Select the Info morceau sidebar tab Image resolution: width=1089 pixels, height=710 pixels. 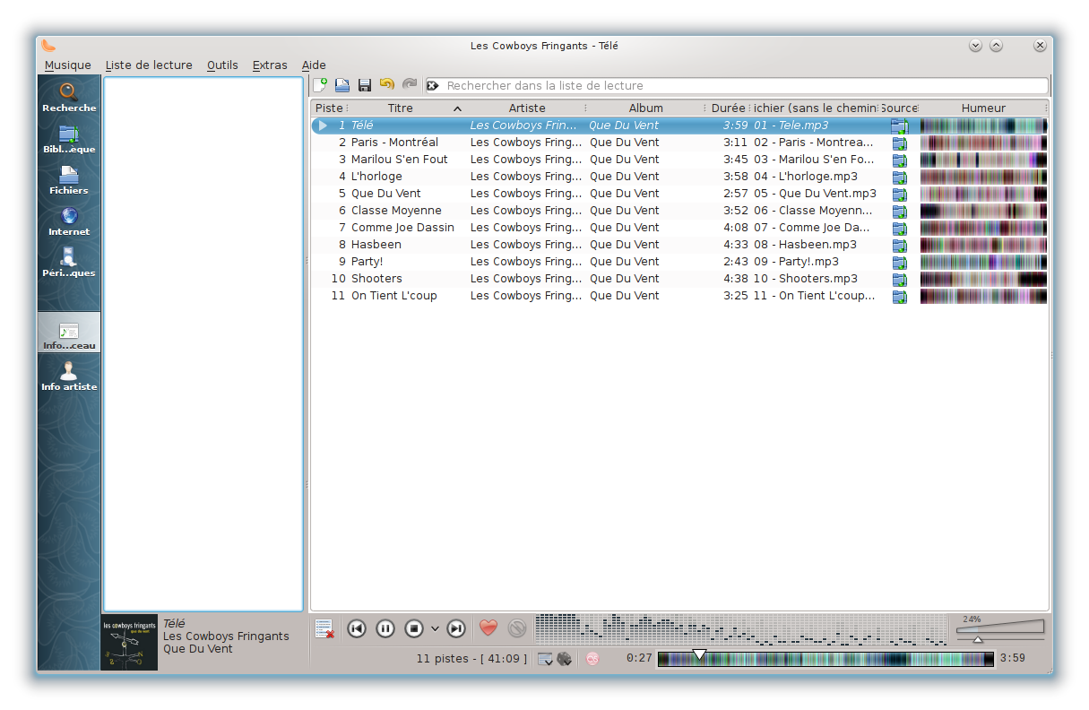[69, 334]
